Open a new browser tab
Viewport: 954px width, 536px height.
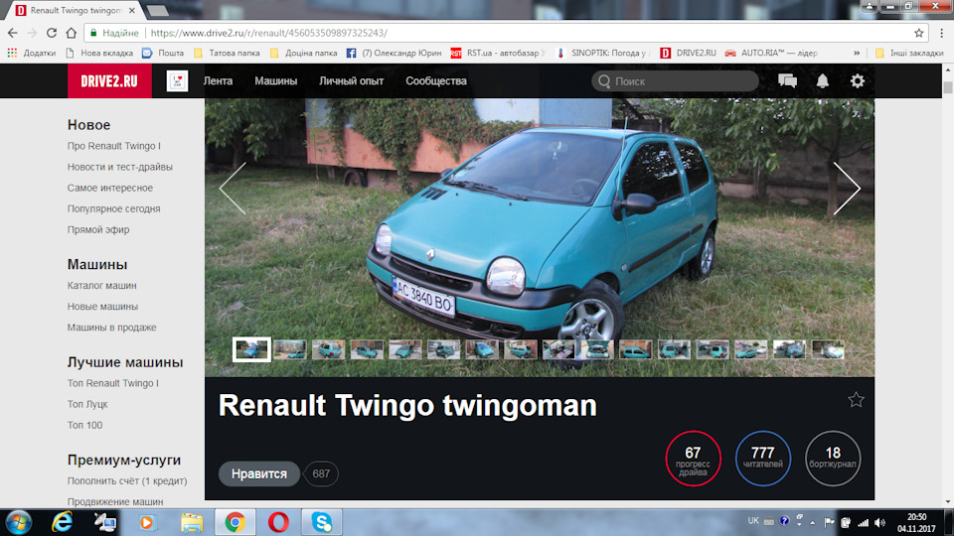(157, 10)
